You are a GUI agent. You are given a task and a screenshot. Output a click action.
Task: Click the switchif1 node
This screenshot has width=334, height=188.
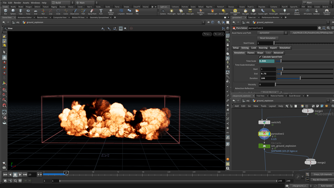click(x=264, y=122)
